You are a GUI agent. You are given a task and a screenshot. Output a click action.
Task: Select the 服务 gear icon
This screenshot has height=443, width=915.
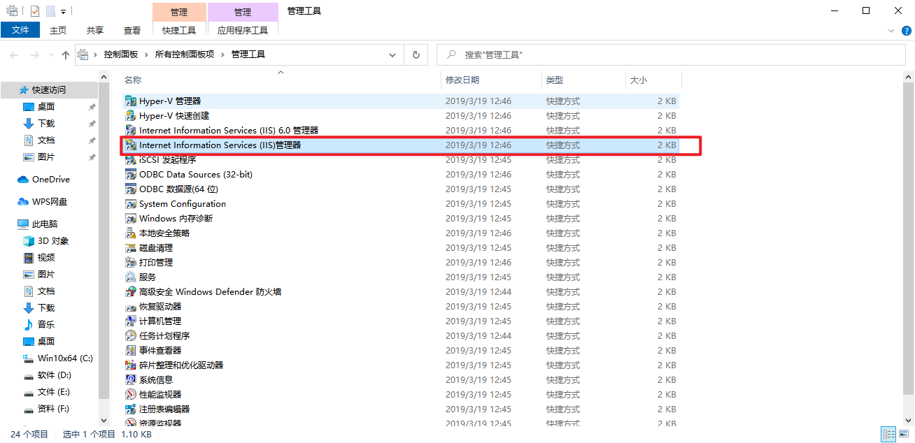coord(130,277)
